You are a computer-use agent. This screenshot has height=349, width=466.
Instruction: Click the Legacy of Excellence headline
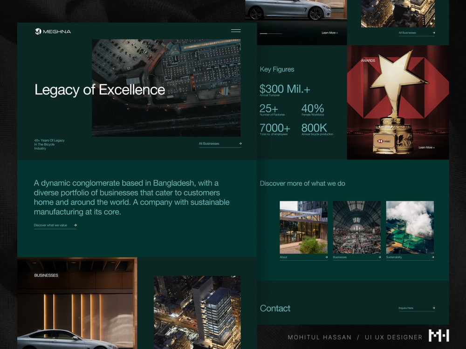click(100, 90)
